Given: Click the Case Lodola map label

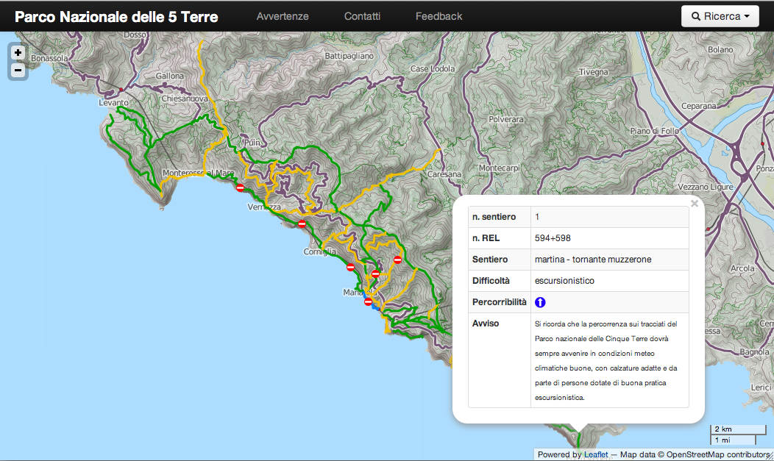Looking at the screenshot, I should [433, 68].
